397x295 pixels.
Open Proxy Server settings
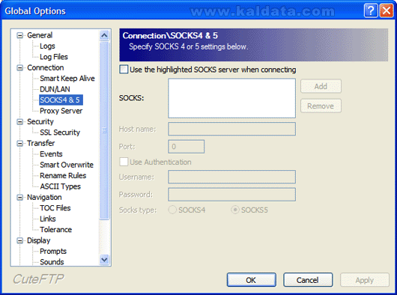click(61, 111)
